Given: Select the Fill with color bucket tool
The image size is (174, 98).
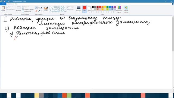Looking at the screenshot, I should [x=39, y=8].
